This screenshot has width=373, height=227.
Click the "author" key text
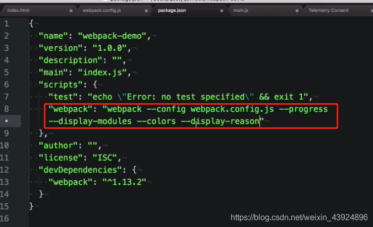(58, 145)
